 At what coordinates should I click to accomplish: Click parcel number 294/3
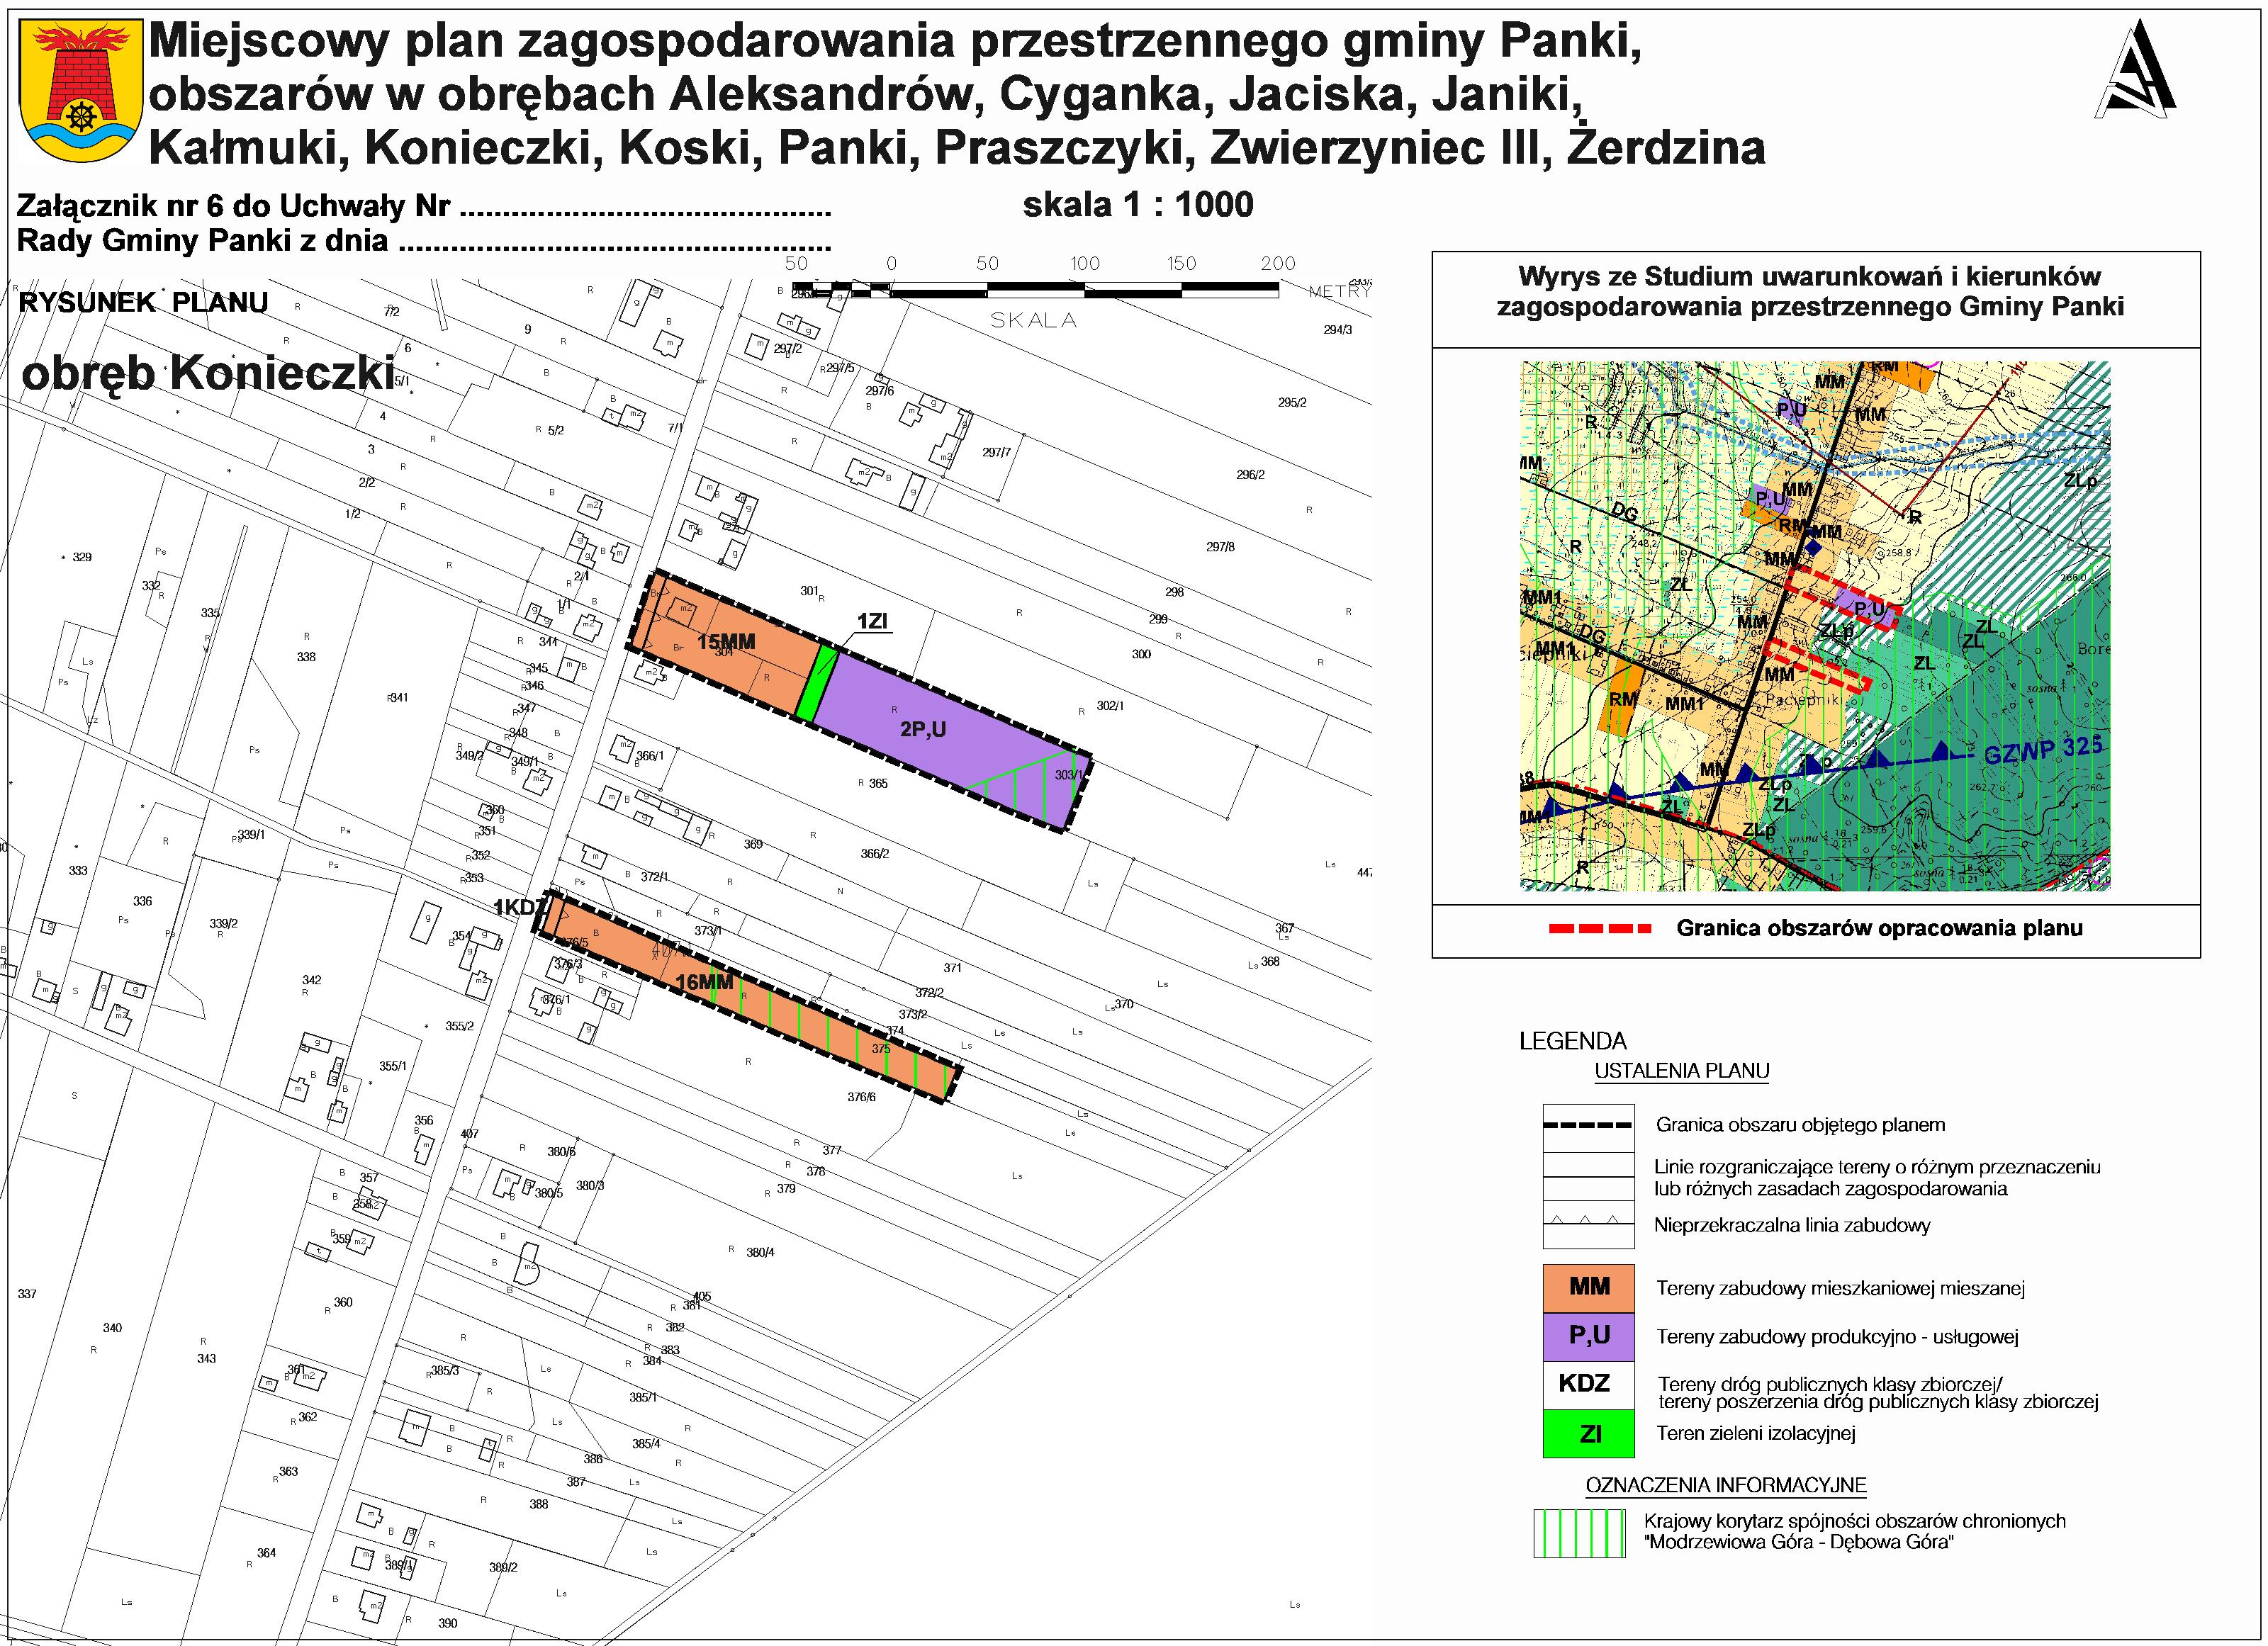point(1337,329)
